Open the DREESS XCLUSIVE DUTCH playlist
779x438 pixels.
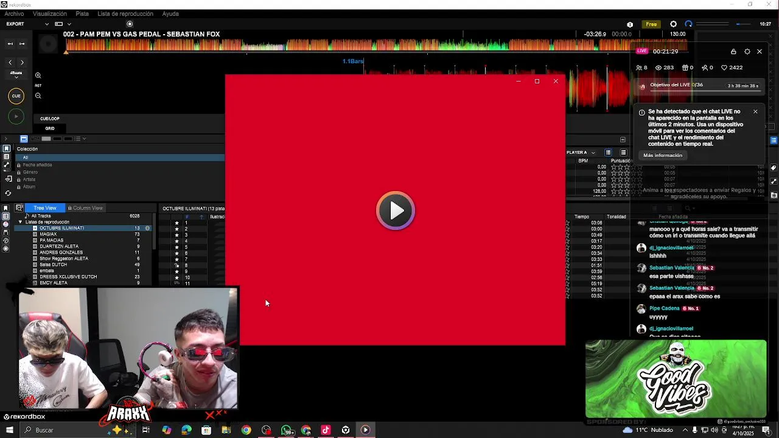(68, 277)
